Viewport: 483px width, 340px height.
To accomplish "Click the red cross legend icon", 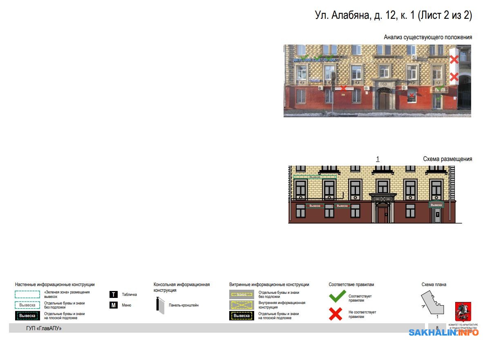I will 336,314.
